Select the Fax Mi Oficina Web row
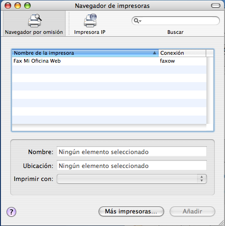Image resolution: width=225 pixels, height=226 pixels. tap(109, 61)
